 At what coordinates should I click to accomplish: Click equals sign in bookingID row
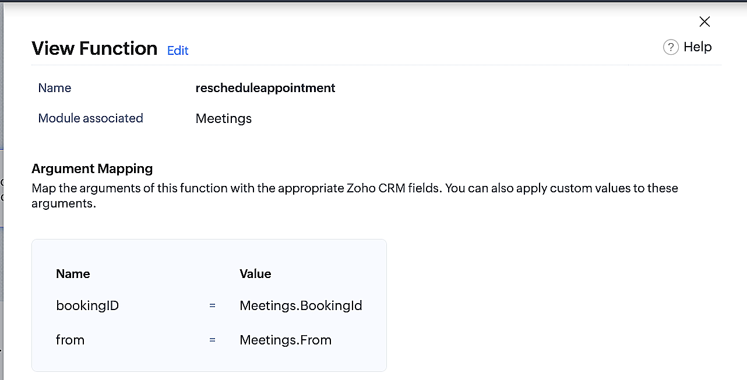[212, 305]
